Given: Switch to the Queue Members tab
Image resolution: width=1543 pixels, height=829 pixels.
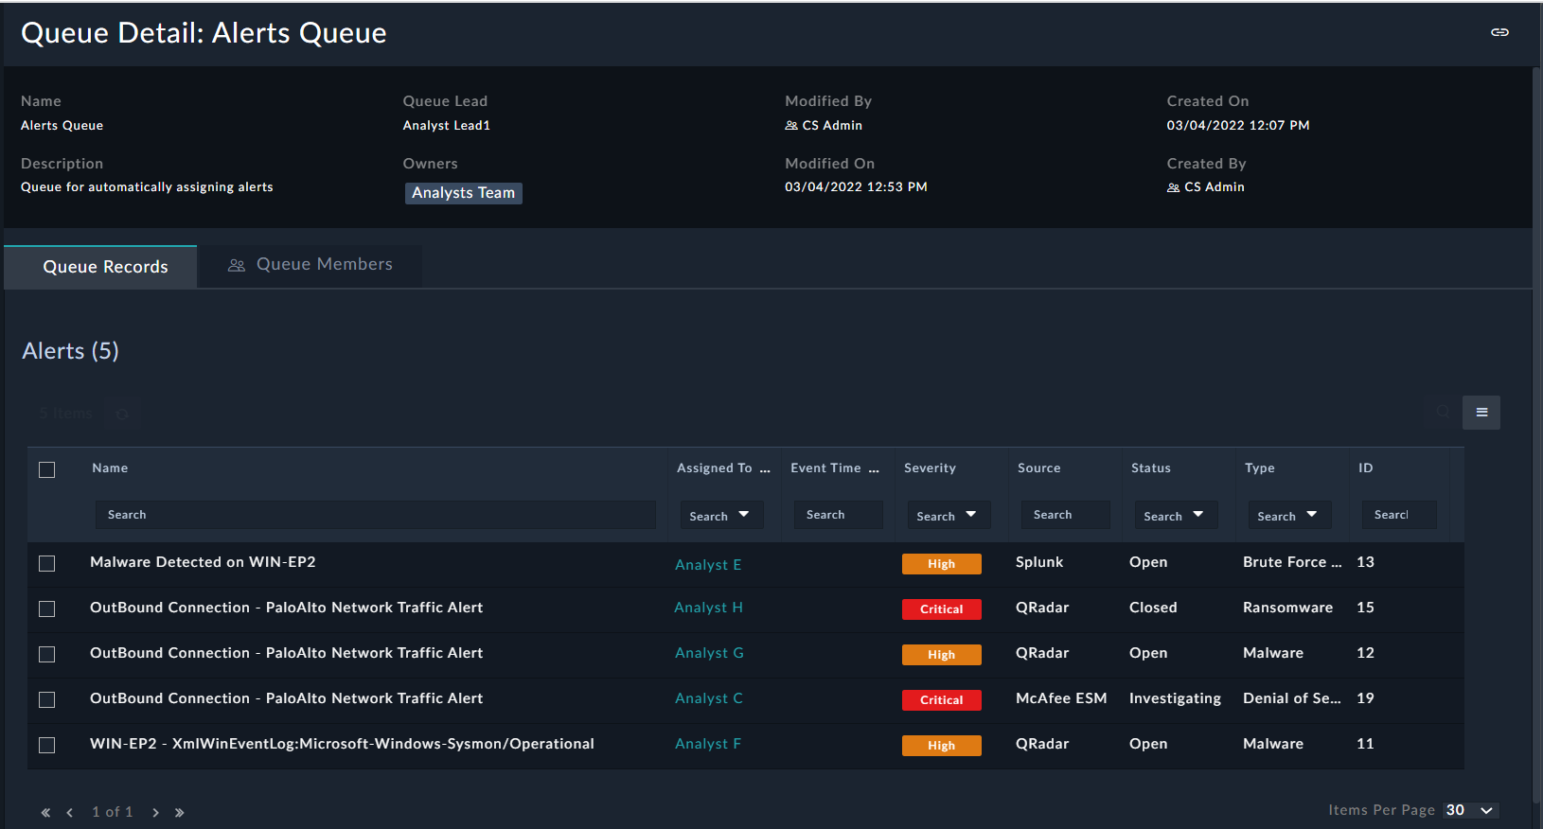Looking at the screenshot, I should (x=310, y=265).
